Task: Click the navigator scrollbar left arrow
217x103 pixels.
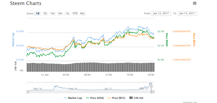Action: coord(28,92)
